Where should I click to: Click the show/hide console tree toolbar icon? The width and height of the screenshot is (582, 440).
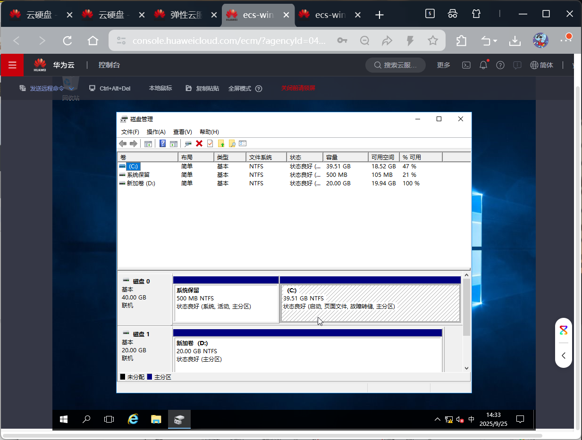pyautogui.click(x=148, y=143)
